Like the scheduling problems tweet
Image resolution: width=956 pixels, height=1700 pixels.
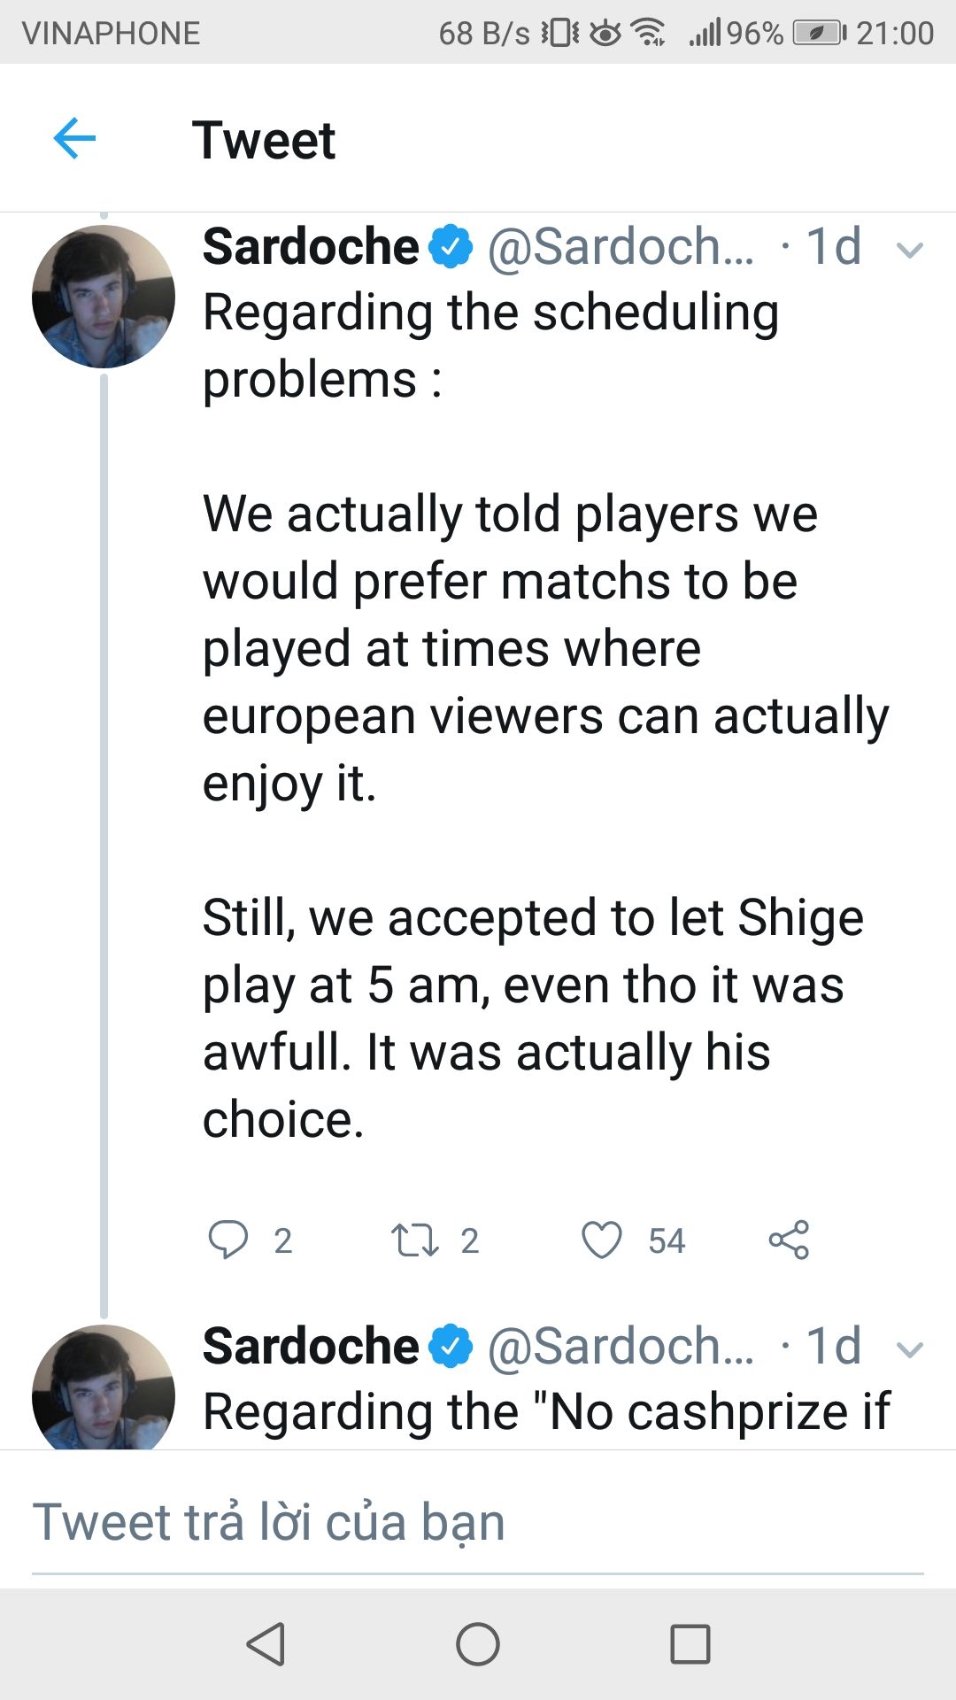(602, 1240)
